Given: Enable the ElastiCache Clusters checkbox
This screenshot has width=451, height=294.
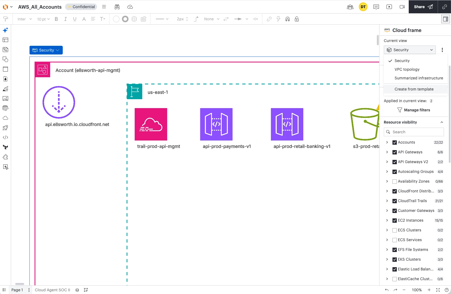Looking at the screenshot, I should tap(395, 279).
